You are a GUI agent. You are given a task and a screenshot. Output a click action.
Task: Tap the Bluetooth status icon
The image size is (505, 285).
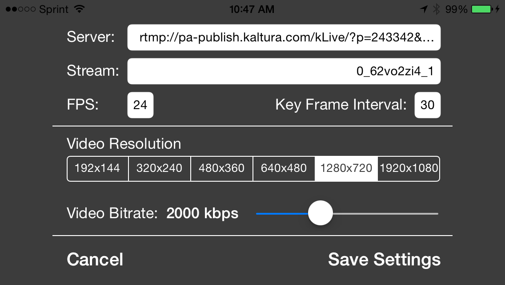tap(437, 9)
